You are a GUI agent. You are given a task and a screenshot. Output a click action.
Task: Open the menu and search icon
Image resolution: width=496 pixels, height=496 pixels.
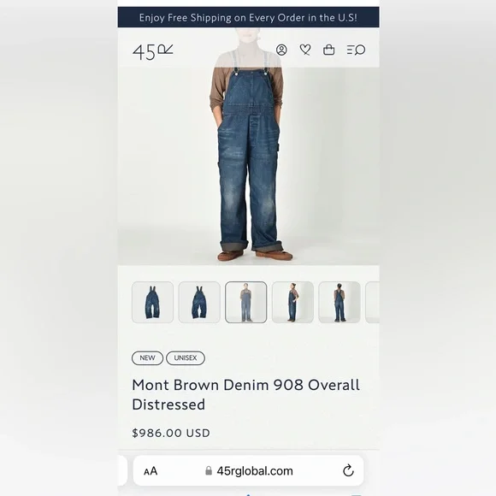point(356,50)
